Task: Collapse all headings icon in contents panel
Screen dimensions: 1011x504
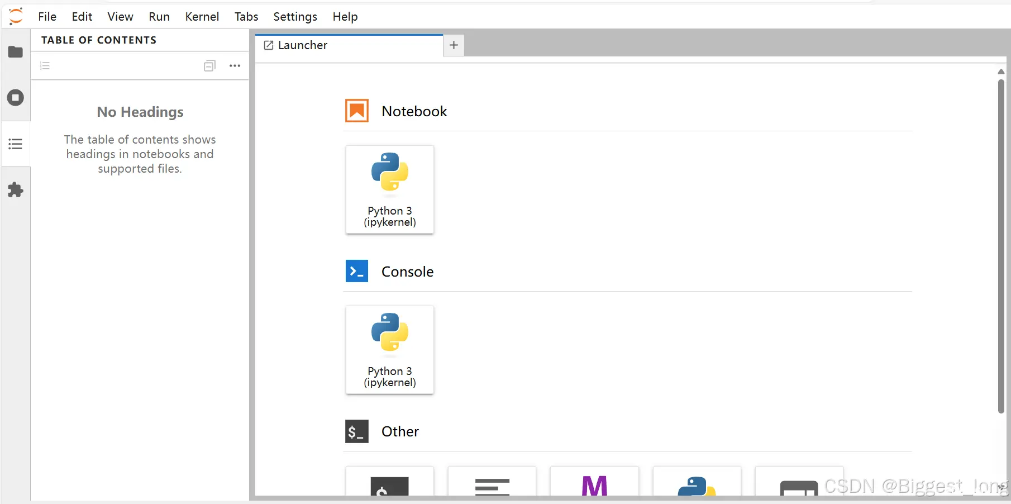Action: (209, 66)
